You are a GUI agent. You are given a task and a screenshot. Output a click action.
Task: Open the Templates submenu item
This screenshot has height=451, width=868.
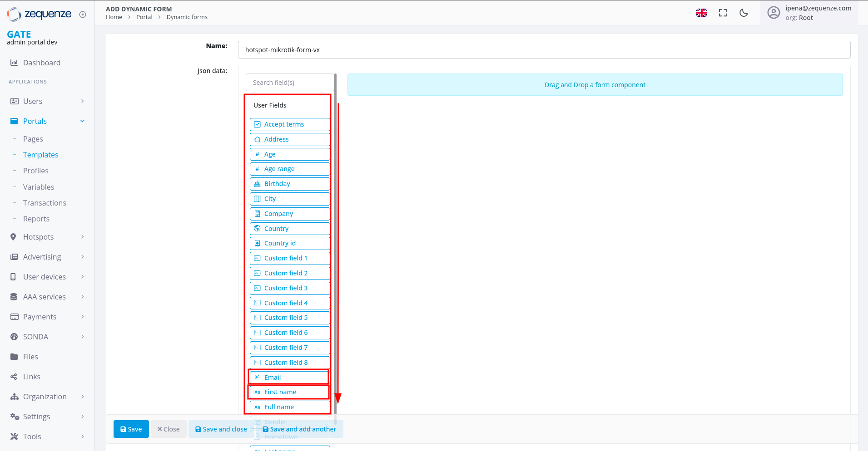(x=40, y=155)
